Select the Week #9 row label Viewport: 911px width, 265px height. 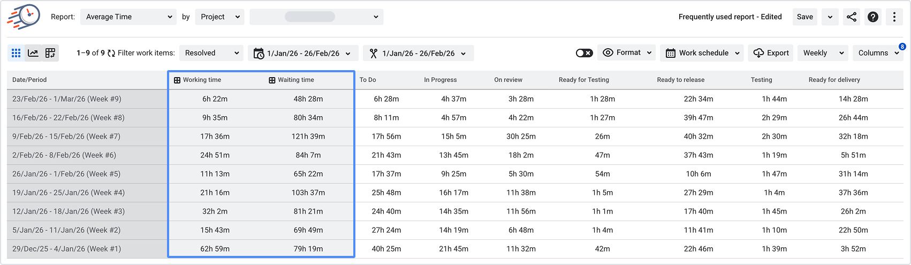pos(67,99)
